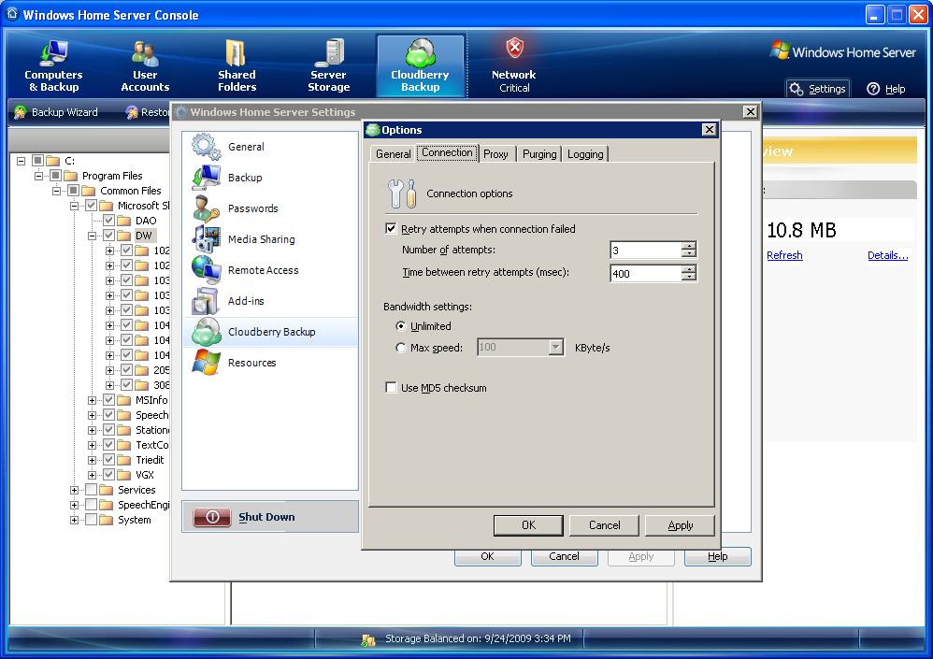Expand the System folder node
The height and width of the screenshot is (659, 933).
pyautogui.click(x=75, y=520)
